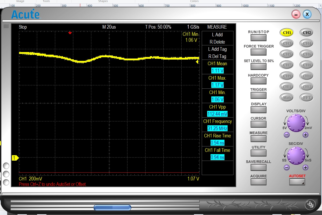Open the ACQUIRE menu button
This screenshot has width=322, height=215.
pos(259,182)
